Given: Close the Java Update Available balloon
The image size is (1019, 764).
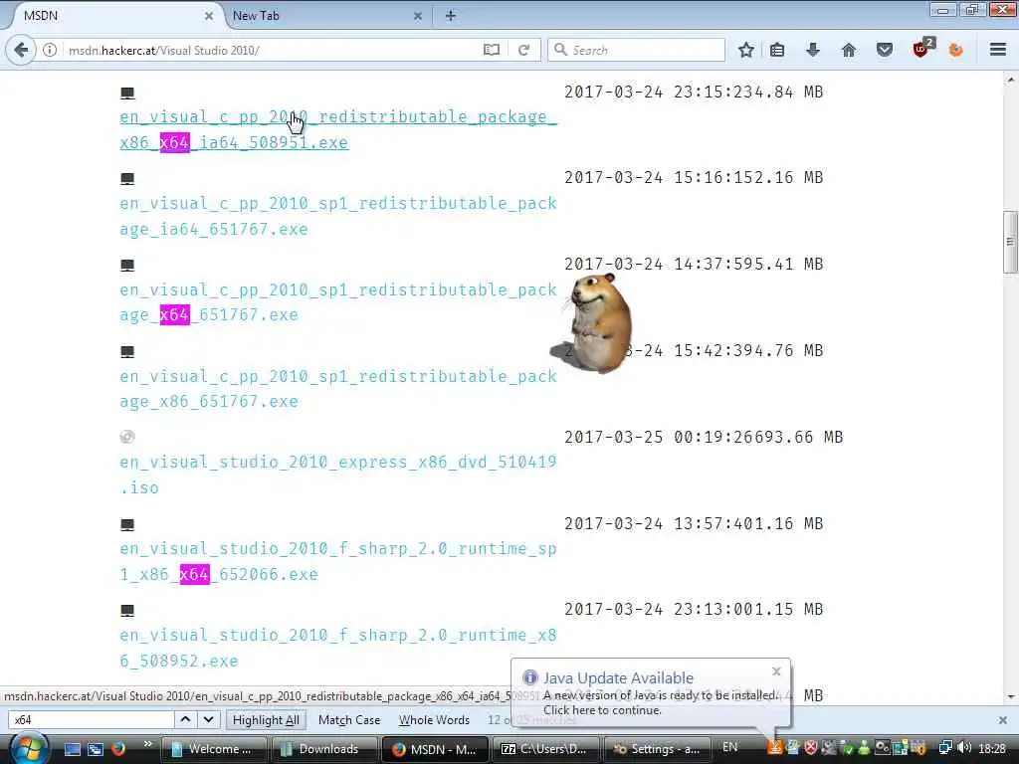Looking at the screenshot, I should (x=776, y=671).
